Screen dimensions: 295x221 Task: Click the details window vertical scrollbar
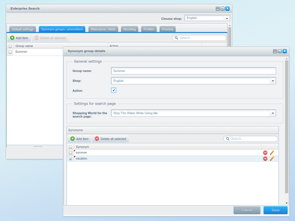point(286,127)
